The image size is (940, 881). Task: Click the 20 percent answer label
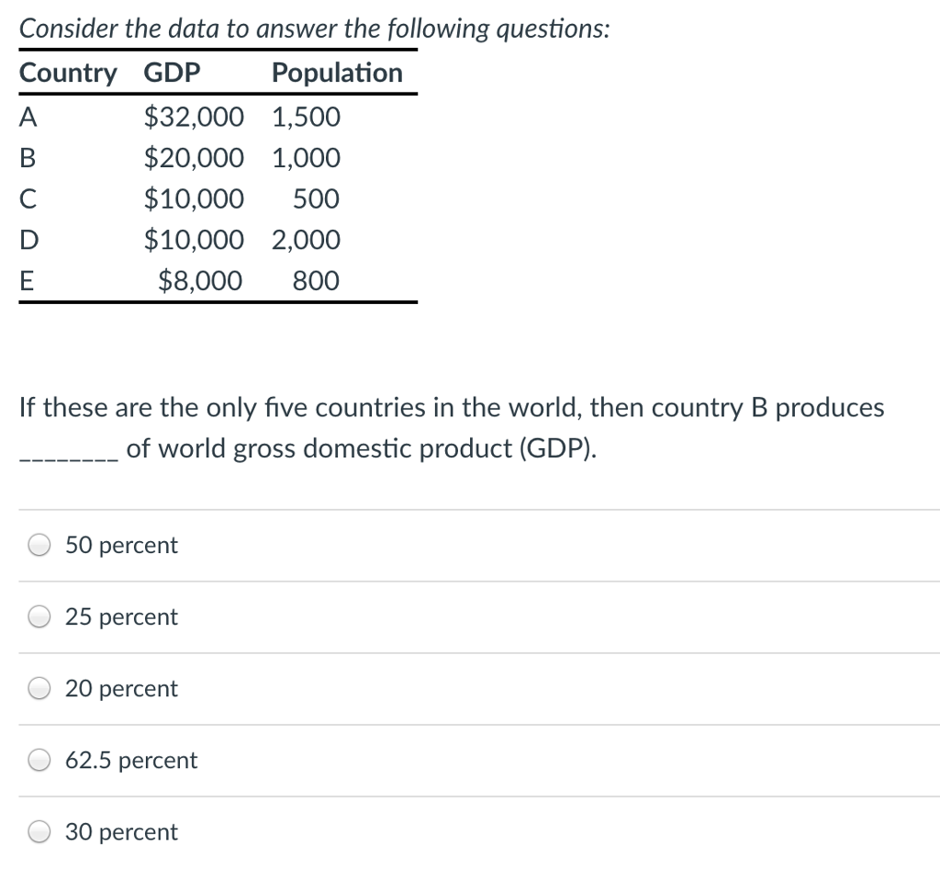point(120,688)
